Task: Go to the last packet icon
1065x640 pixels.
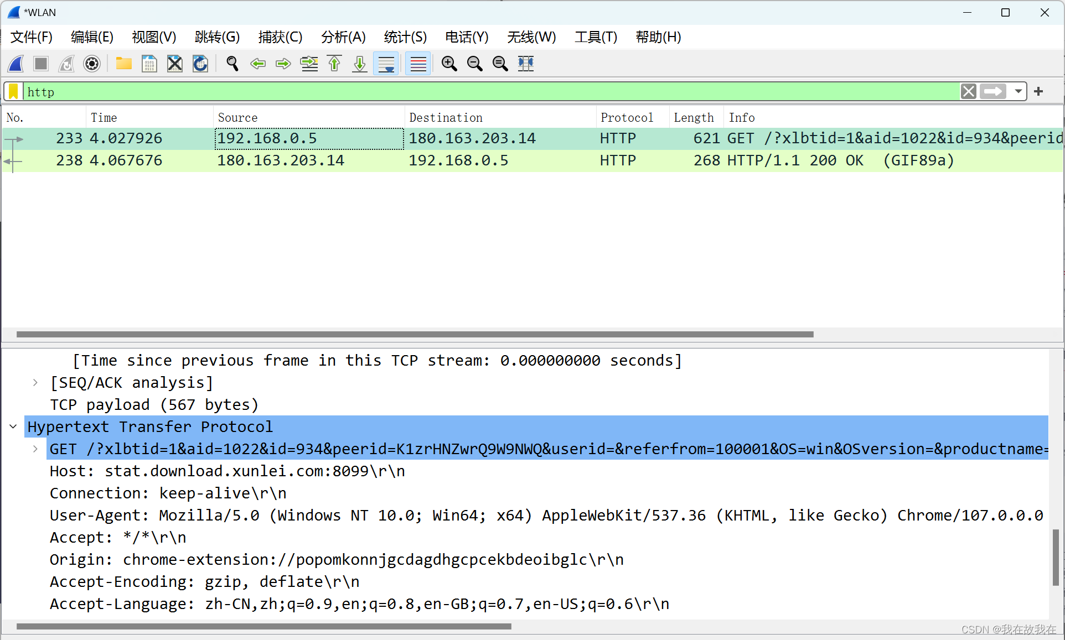Action: click(x=359, y=64)
